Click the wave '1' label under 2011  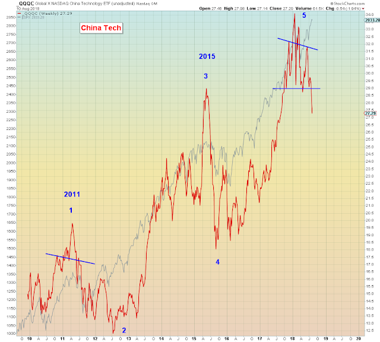[x=71, y=210]
